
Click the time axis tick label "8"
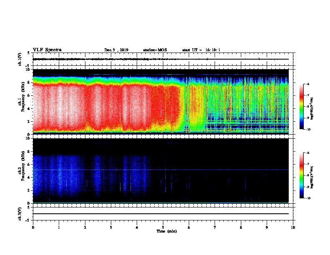241,227
